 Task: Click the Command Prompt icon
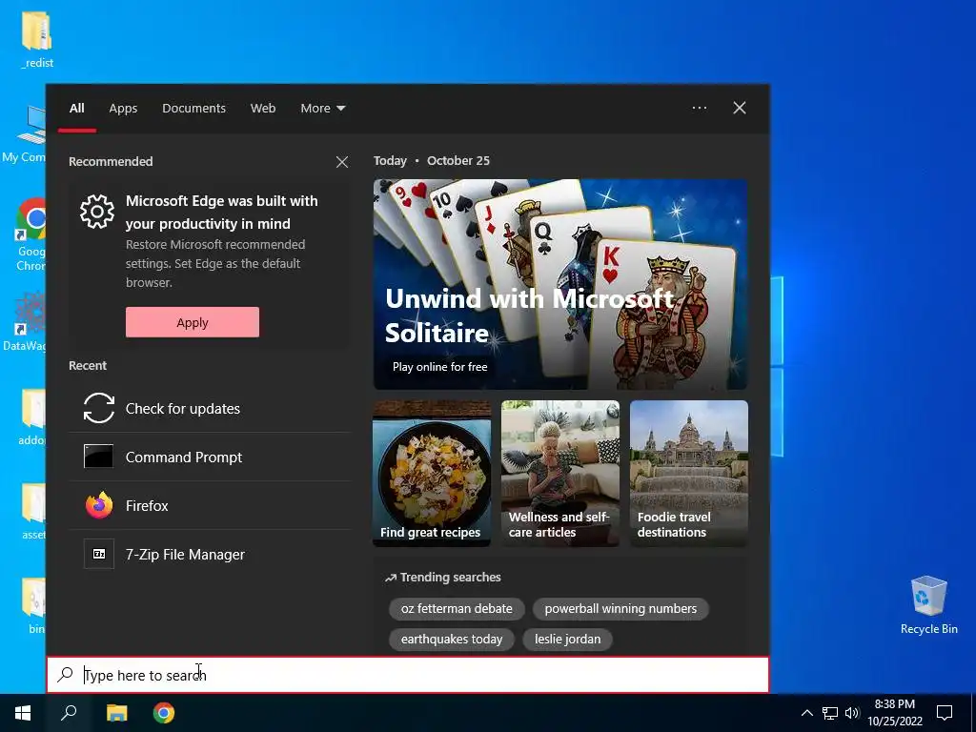pos(98,457)
